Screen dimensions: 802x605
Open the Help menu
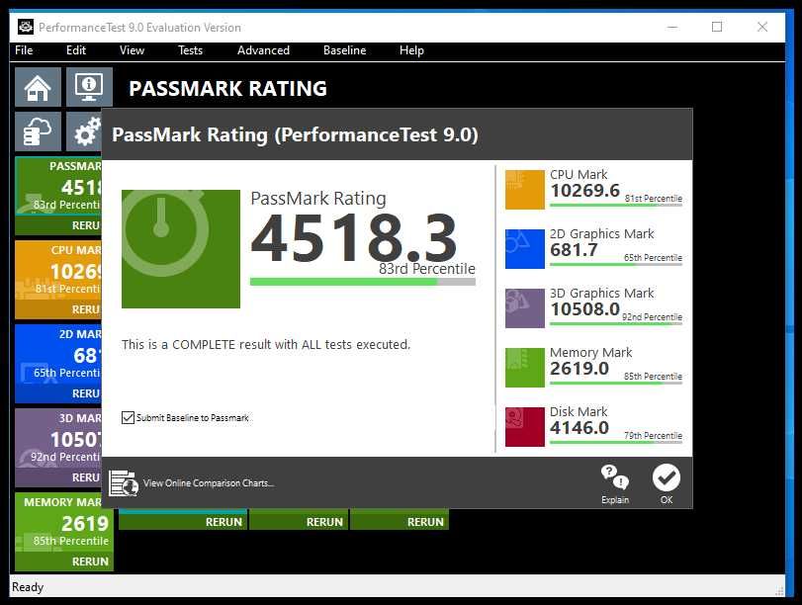pyautogui.click(x=411, y=50)
